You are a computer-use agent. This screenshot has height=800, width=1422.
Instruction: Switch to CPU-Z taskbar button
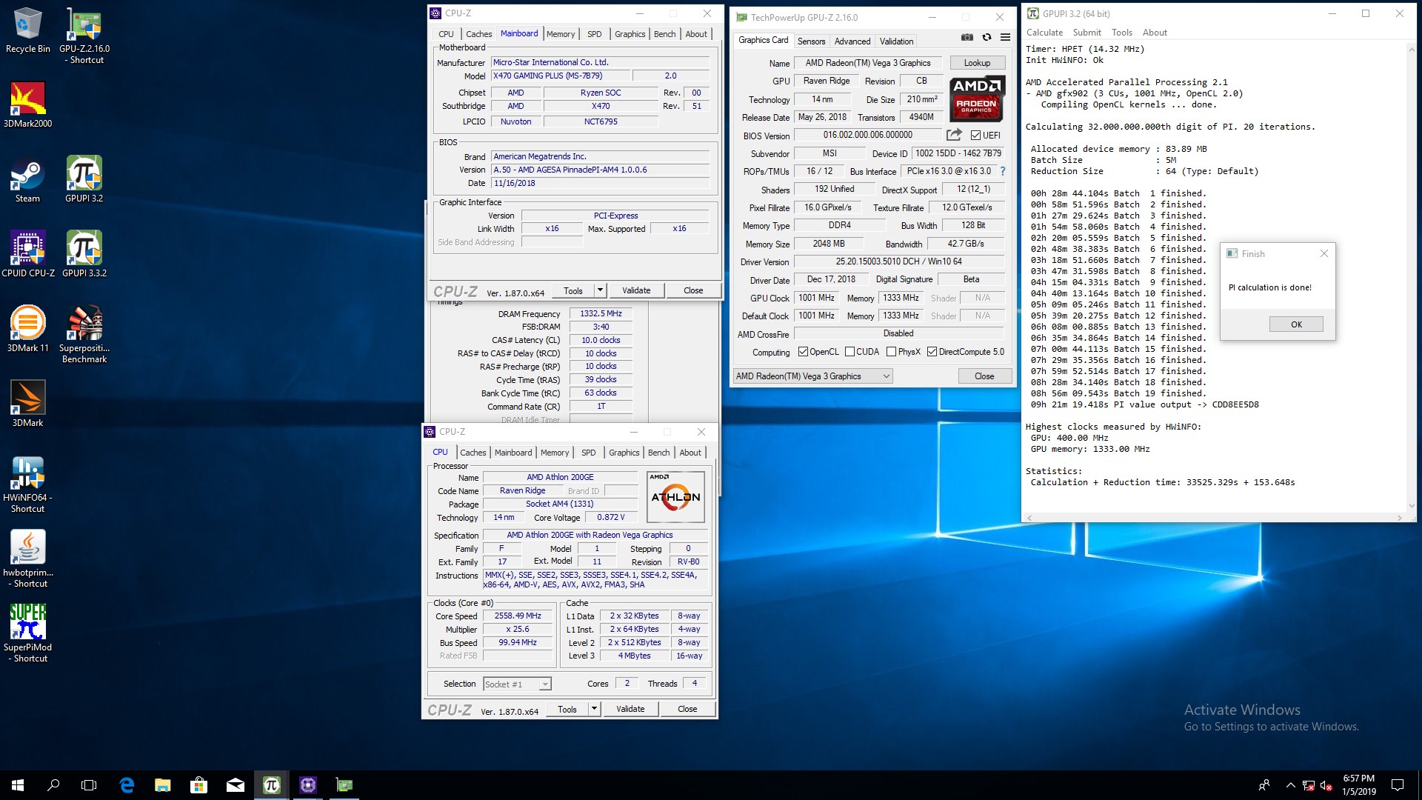308,785
